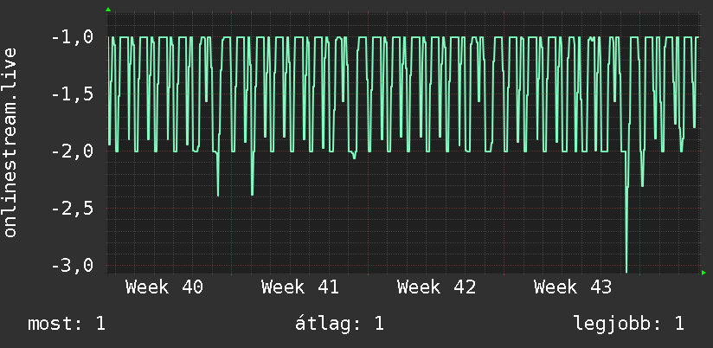
Task: Click the -1,5 y-axis value
Action: (x=73, y=94)
